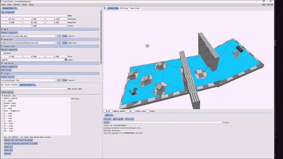Clear the log messages
Screen dimensions: 283x159
point(107,122)
